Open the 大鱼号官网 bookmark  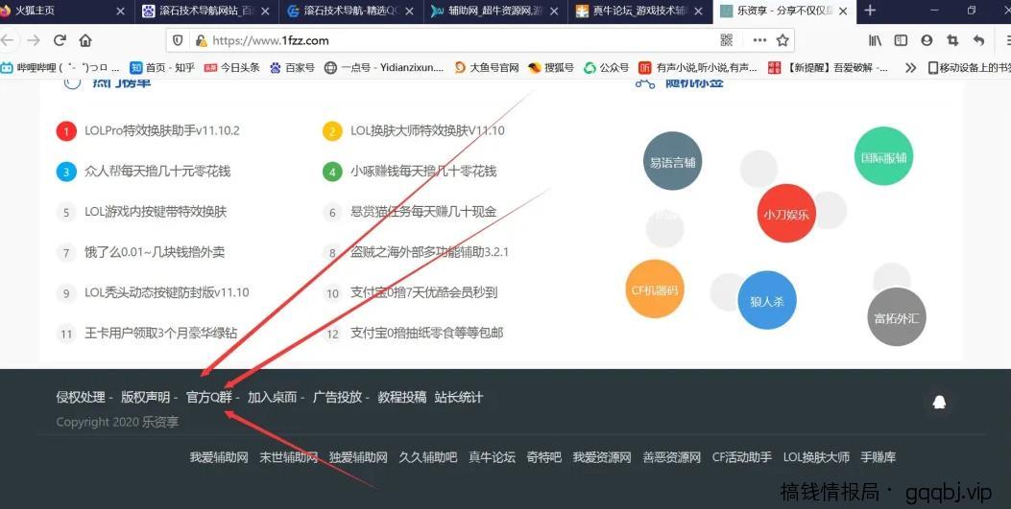tap(486, 67)
